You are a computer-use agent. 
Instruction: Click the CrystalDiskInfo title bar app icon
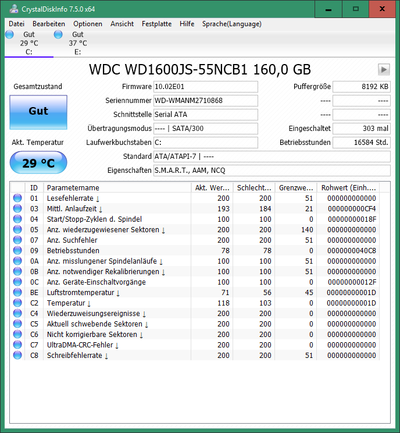pos(14,9)
